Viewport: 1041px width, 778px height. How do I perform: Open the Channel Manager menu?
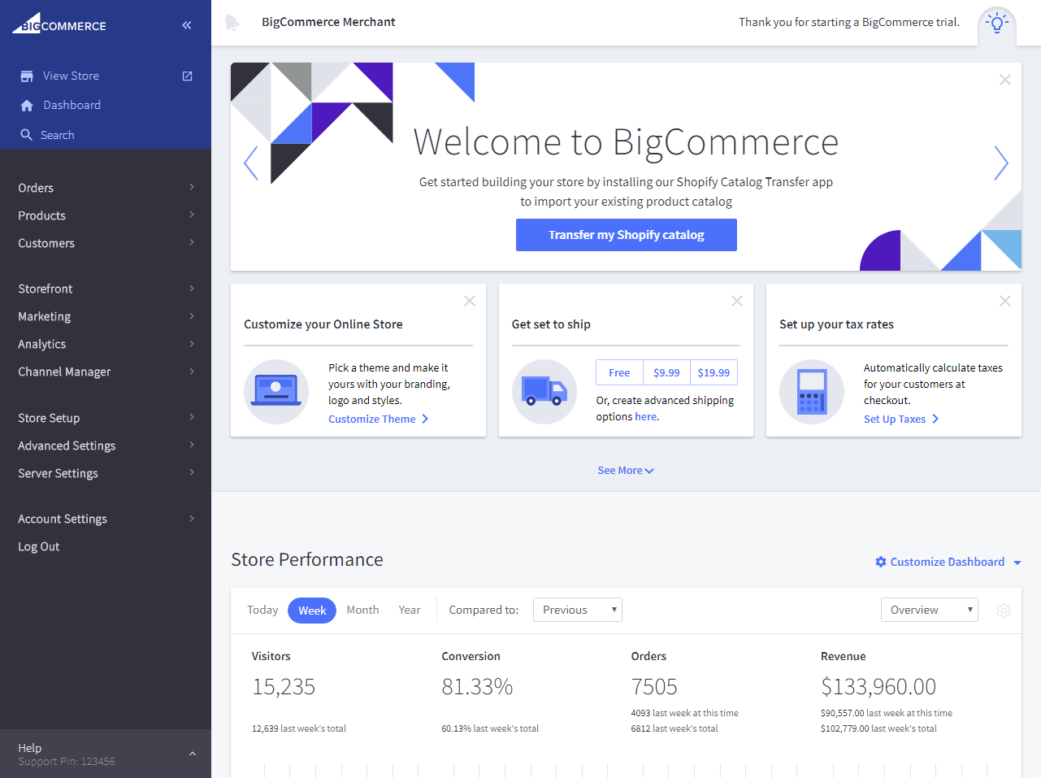pyautogui.click(x=106, y=372)
